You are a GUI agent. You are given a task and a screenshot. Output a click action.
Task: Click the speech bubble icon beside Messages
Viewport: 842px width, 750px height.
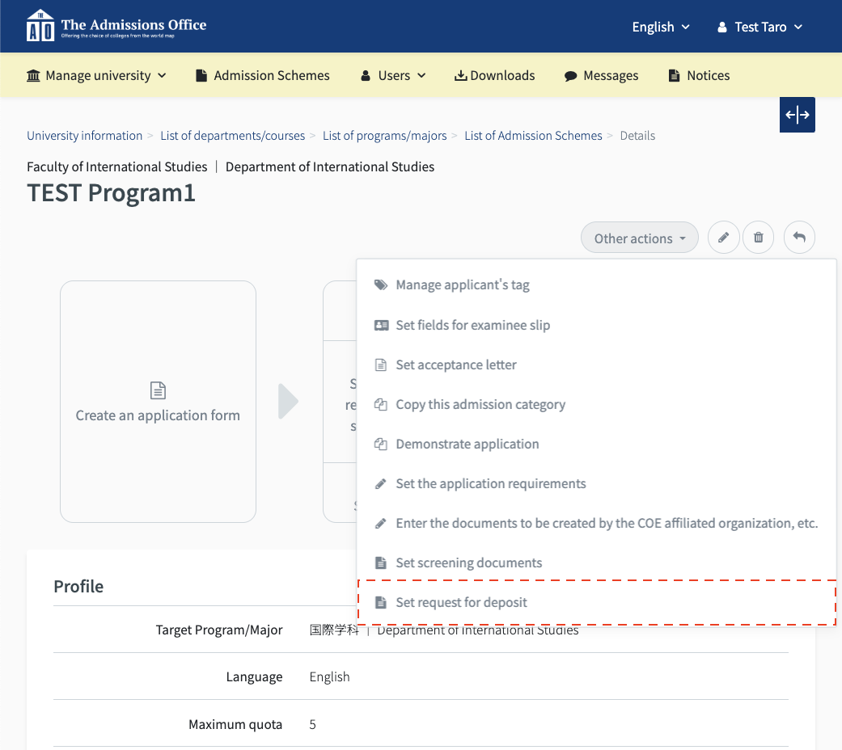pyautogui.click(x=570, y=76)
